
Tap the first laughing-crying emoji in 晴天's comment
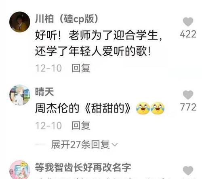coord(143,108)
